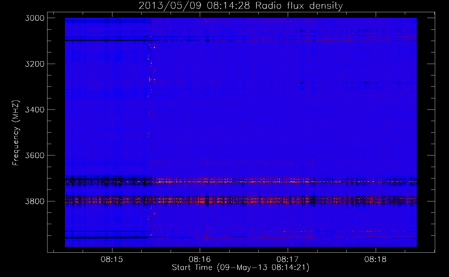Image resolution: width=449 pixels, height=277 pixels.
Task: Click the 08:18 time axis label
Action: [375, 260]
